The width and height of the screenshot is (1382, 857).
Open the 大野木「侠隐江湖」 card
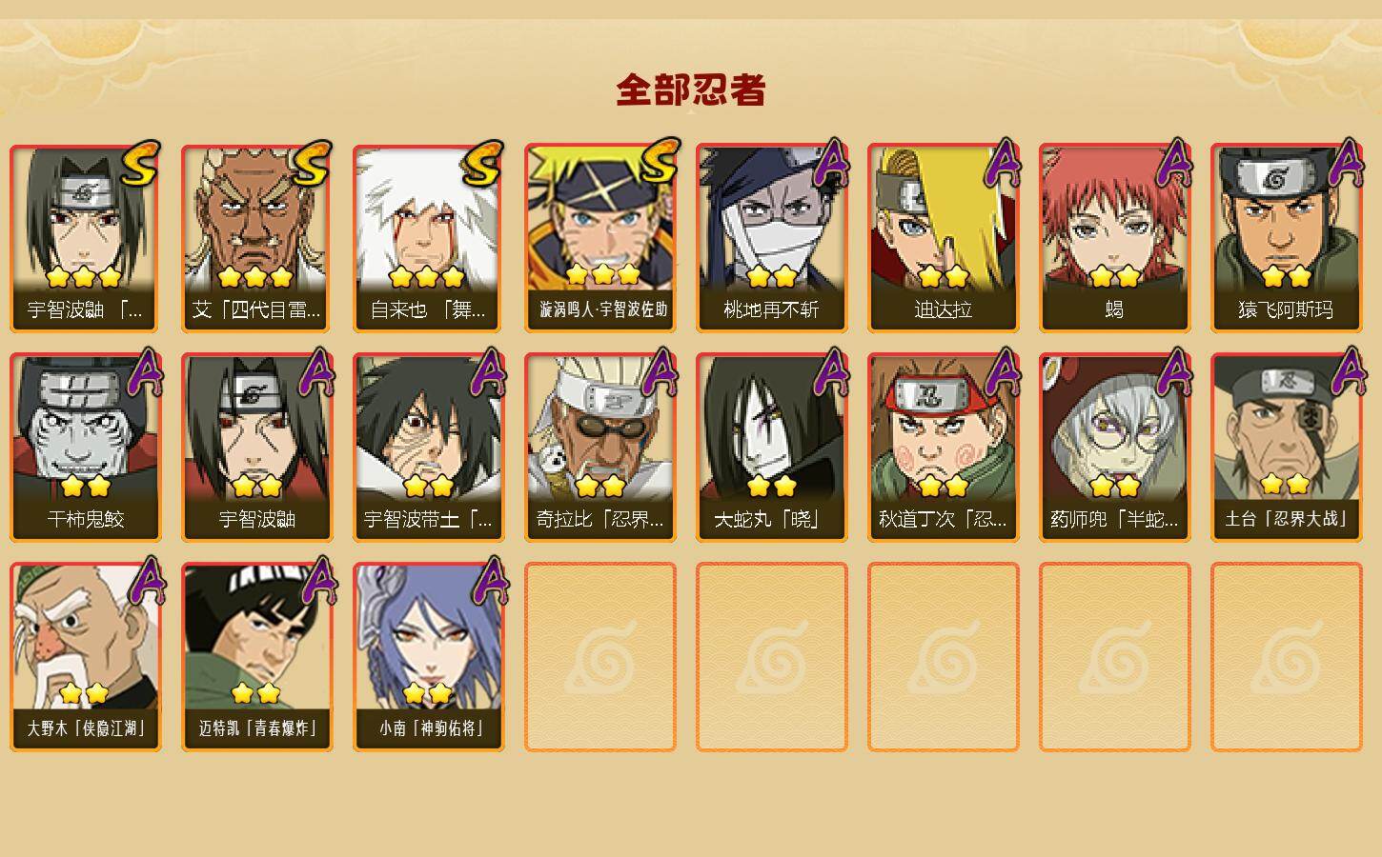(x=86, y=657)
